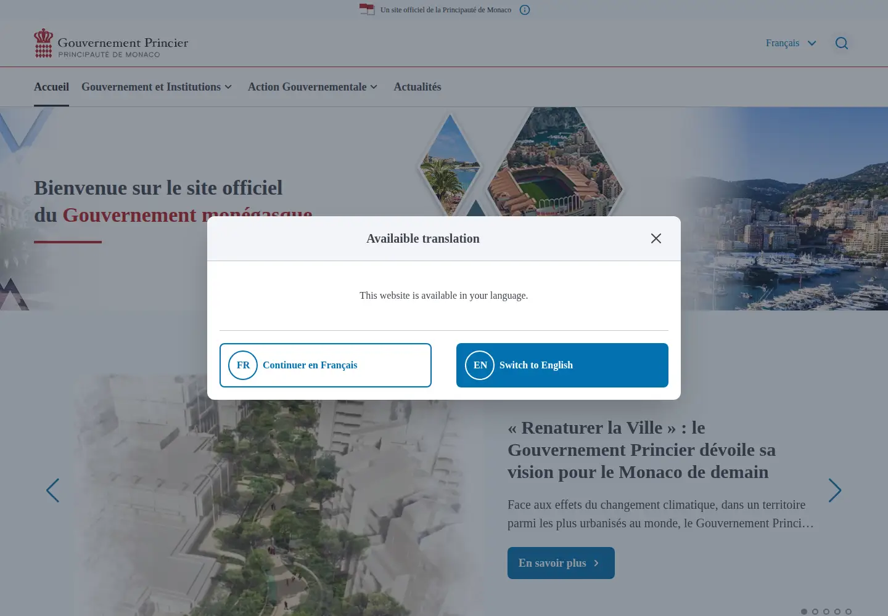Select the third carousel pagination dot

pos(826,612)
